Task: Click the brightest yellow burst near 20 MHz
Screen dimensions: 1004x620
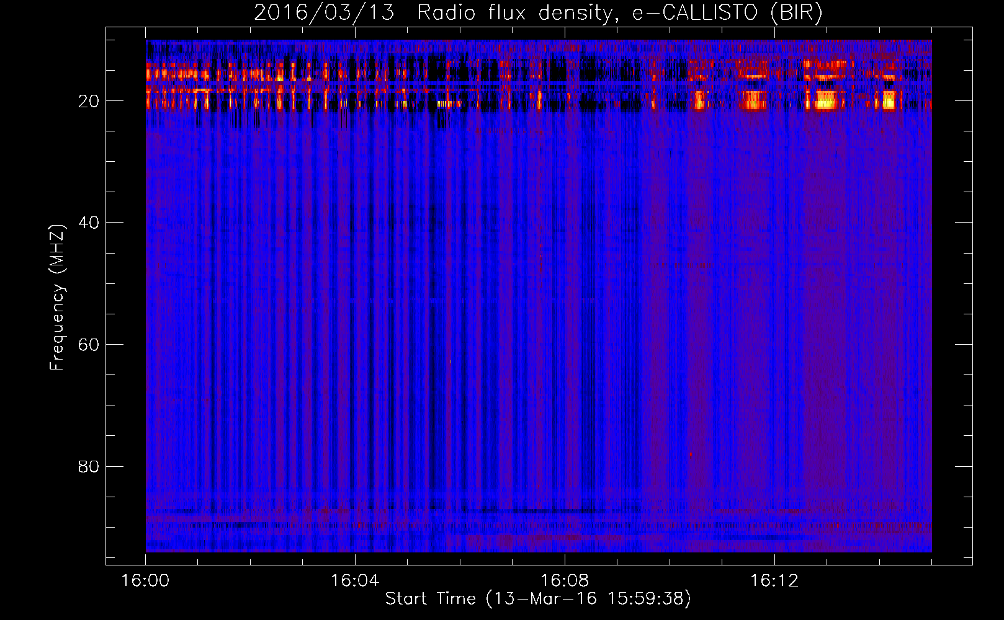Action: [826, 100]
